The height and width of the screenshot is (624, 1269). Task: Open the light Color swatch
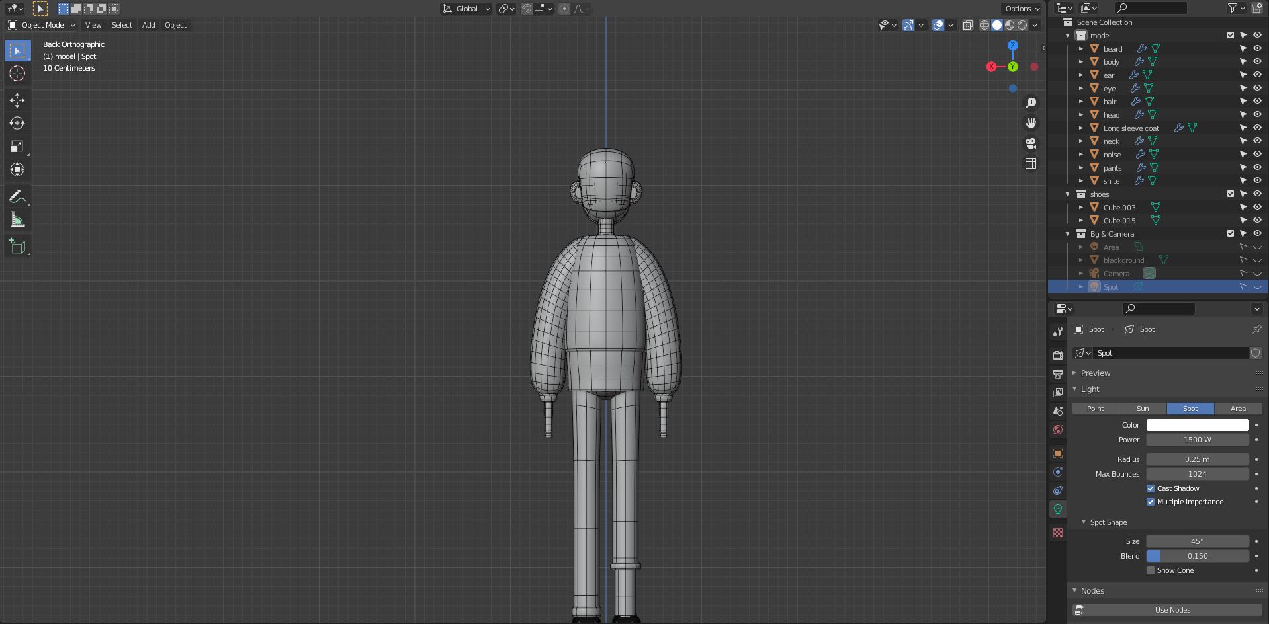click(x=1197, y=425)
